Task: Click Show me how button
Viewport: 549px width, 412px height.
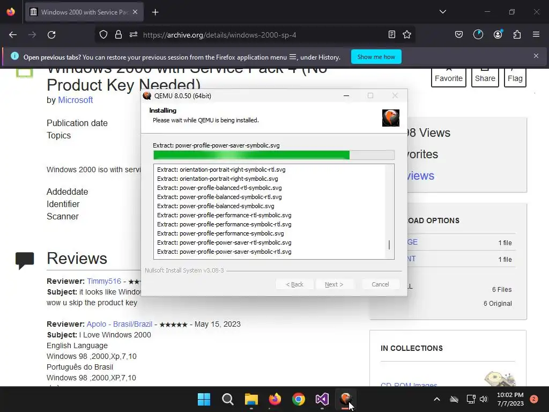Action: click(376, 57)
